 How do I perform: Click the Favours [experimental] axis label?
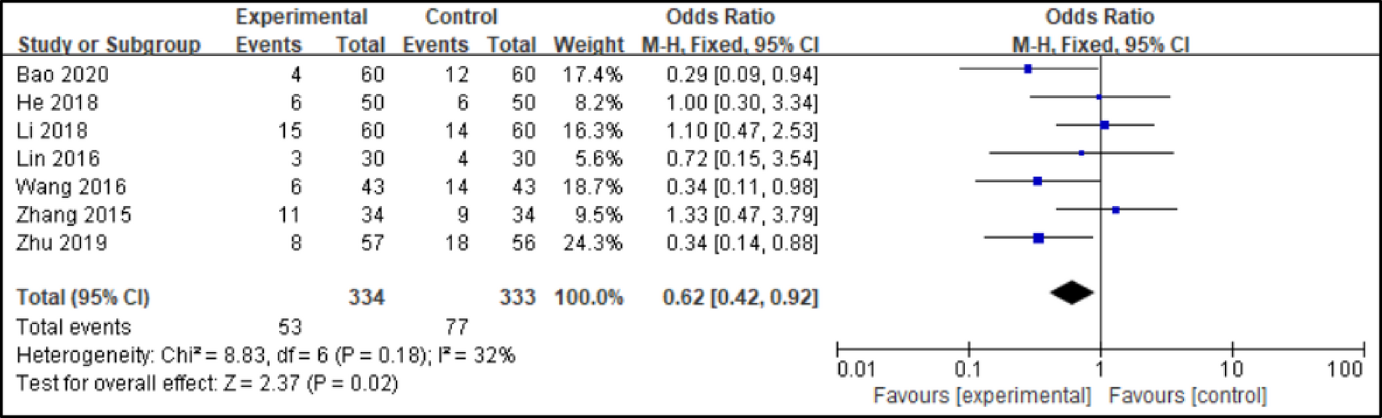982,395
